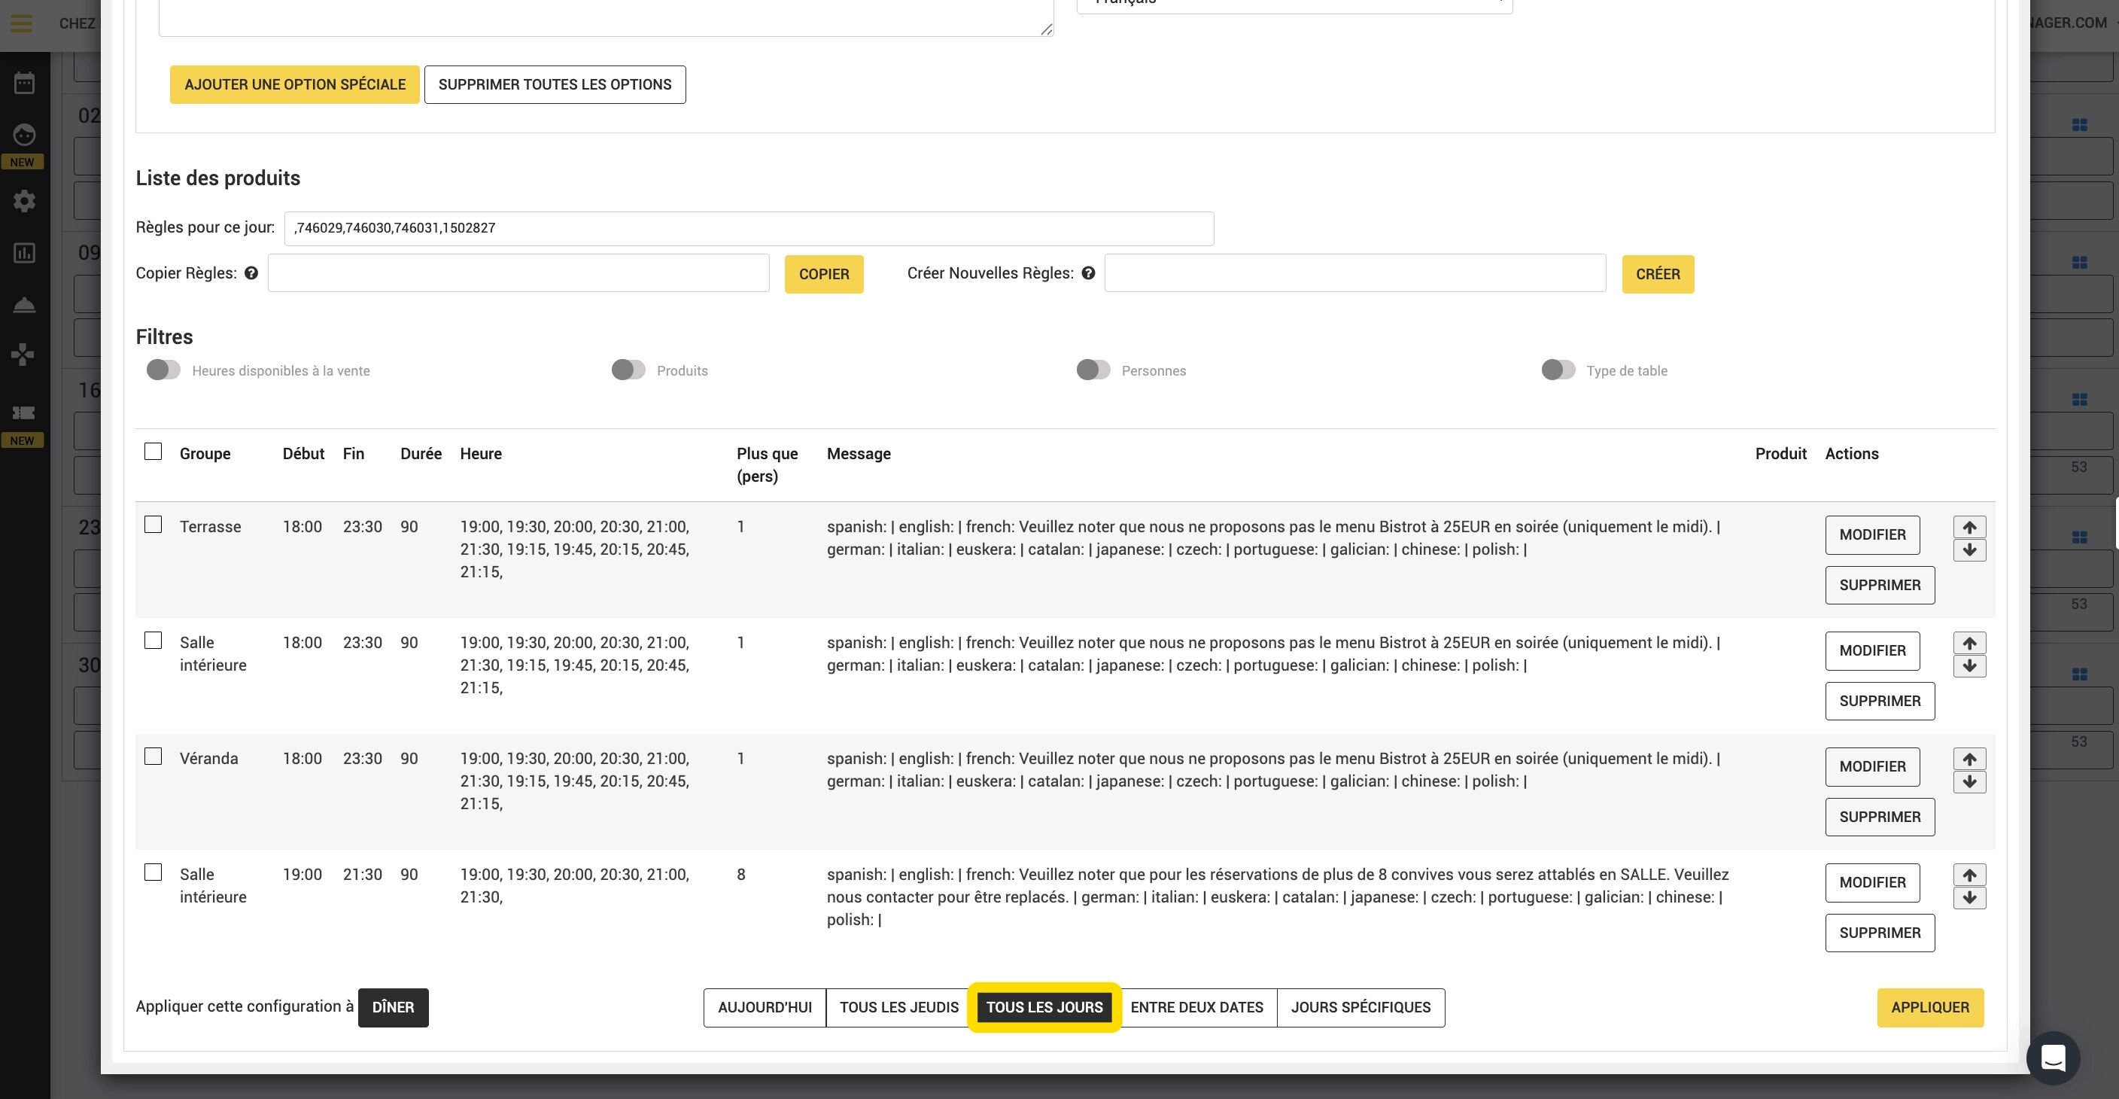The image size is (2119, 1099).
Task: Click the Copier Règles input field
Action: pos(518,273)
